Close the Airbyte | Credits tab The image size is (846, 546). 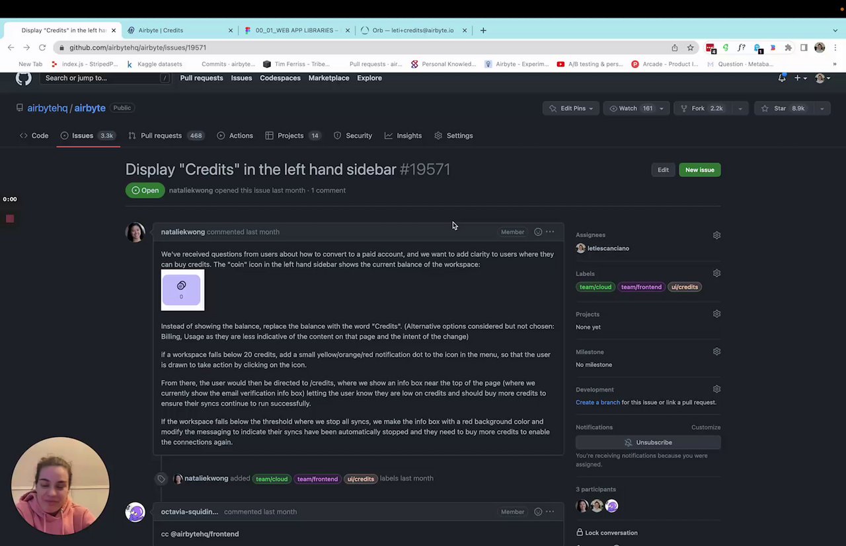(231, 30)
